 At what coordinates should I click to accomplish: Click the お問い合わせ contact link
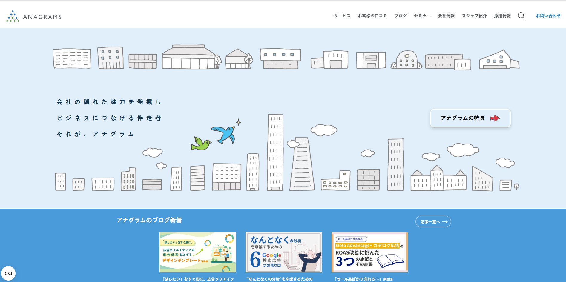(548, 16)
